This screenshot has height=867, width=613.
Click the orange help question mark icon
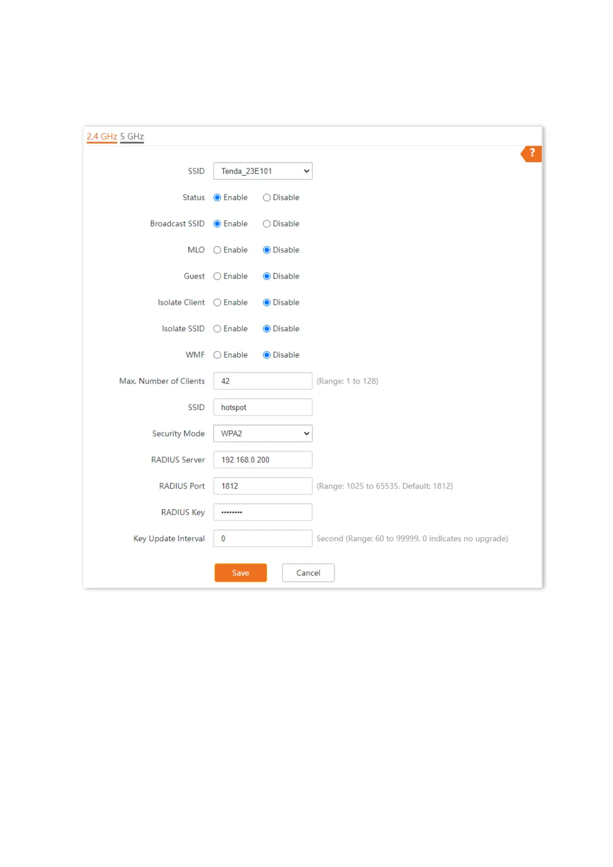532,153
